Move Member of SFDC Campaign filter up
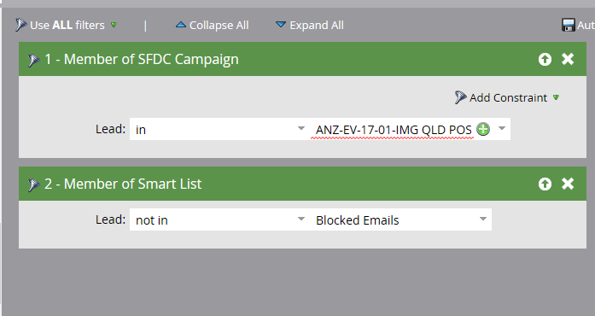The image size is (595, 316). 545,59
